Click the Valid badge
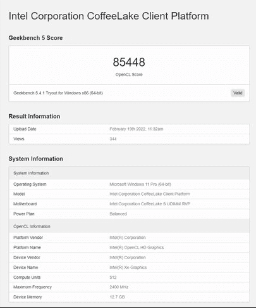This screenshot has width=256, height=308. [x=238, y=93]
